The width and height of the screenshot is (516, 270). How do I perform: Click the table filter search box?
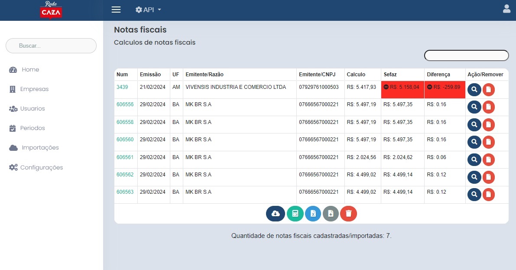466,55
